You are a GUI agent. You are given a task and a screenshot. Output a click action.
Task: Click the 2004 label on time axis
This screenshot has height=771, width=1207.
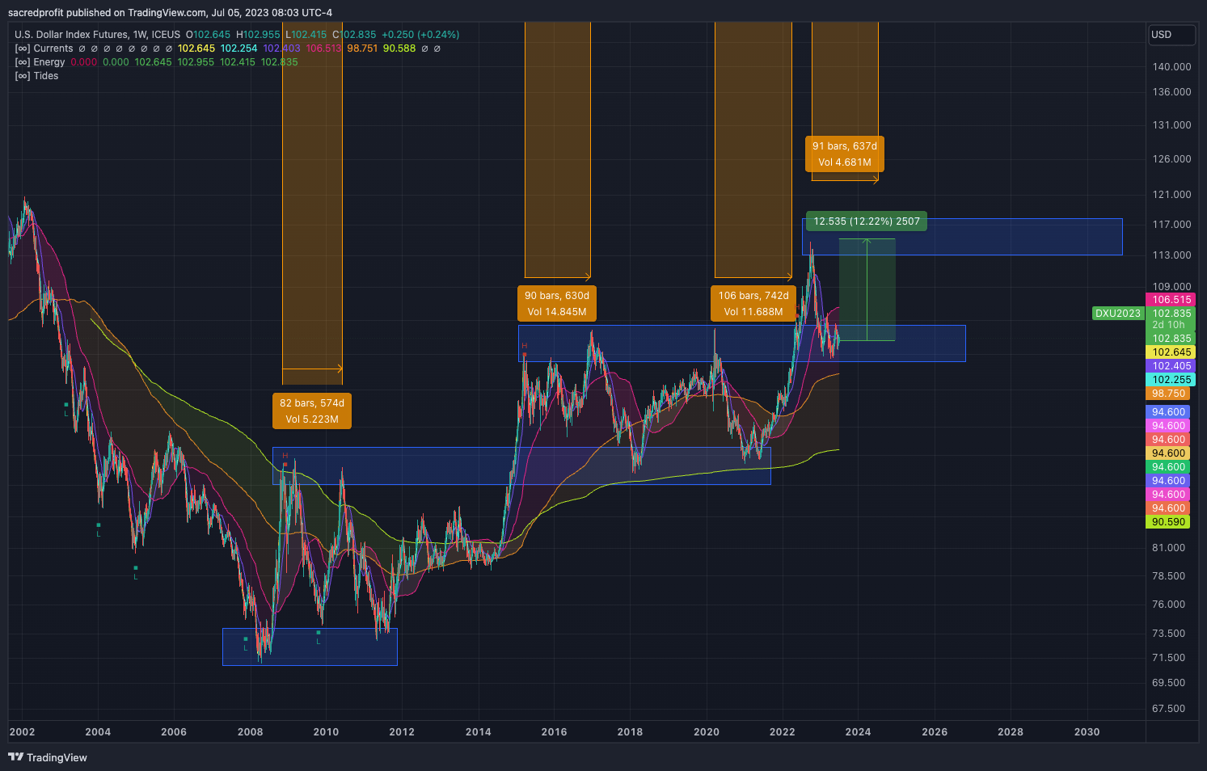click(x=98, y=732)
